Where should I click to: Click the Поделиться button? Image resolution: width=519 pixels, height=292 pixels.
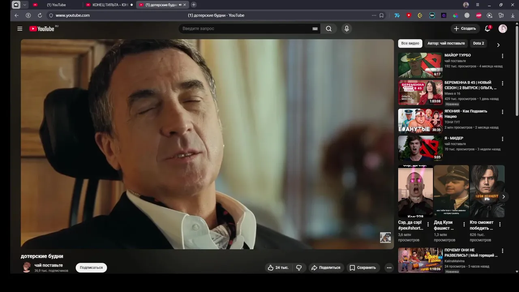326,268
